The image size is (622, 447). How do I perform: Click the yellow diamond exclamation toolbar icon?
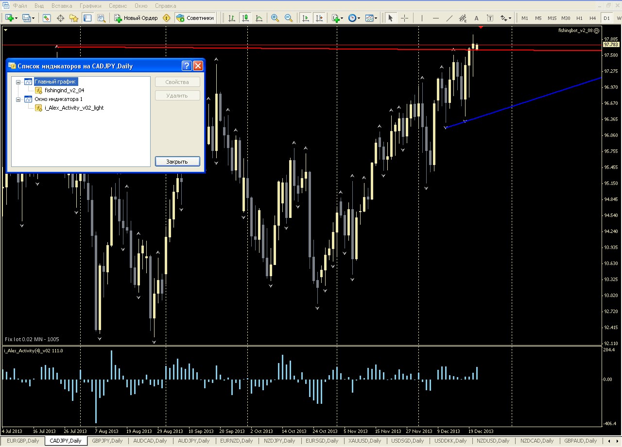click(x=167, y=18)
